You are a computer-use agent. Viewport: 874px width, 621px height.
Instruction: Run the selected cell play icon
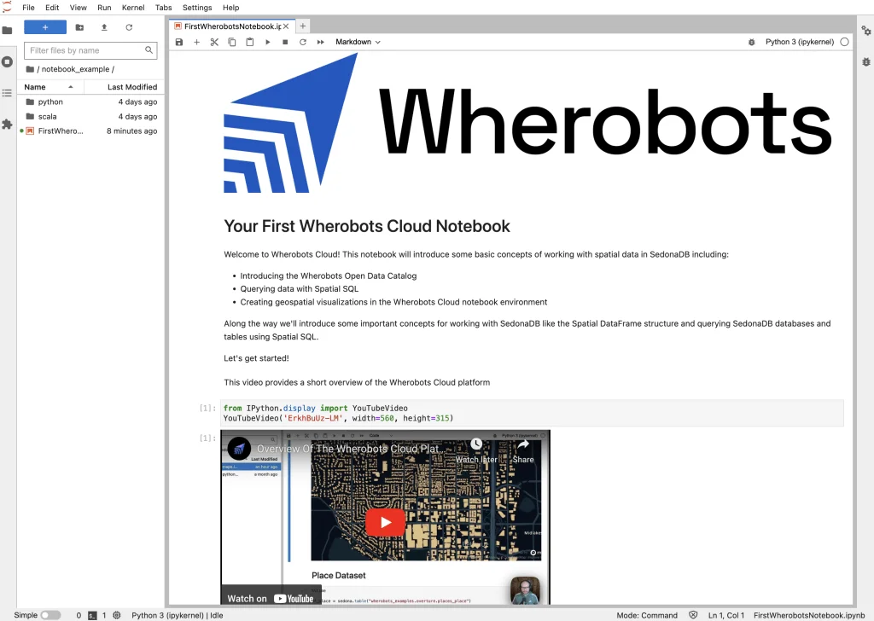coord(267,42)
